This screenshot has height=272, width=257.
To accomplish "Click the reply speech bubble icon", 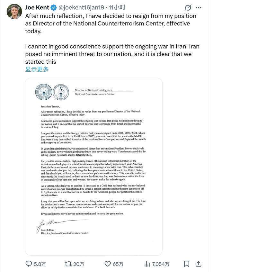I will pos(29,264).
